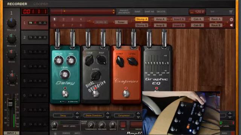Image resolution: width=241 pixels, height=135 pixels.
Task: Switch to the Looper tab
Action: (41, 4)
